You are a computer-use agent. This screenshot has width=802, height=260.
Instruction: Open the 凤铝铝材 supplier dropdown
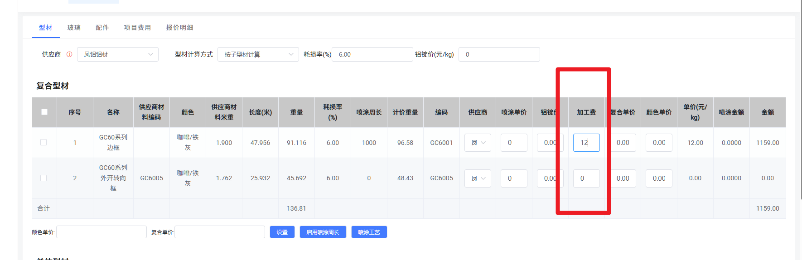[x=117, y=54]
